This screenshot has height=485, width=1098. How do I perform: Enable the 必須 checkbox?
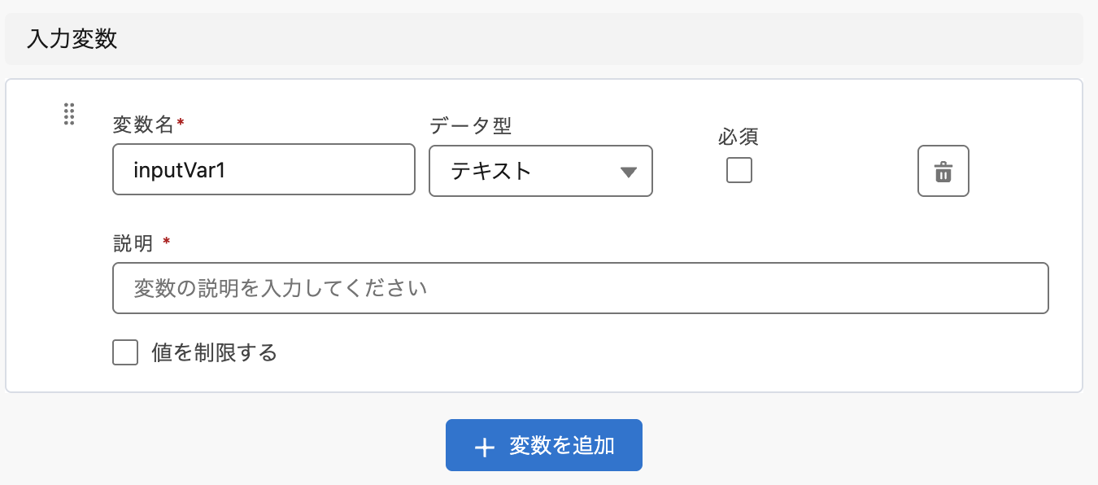pyautogui.click(x=739, y=170)
